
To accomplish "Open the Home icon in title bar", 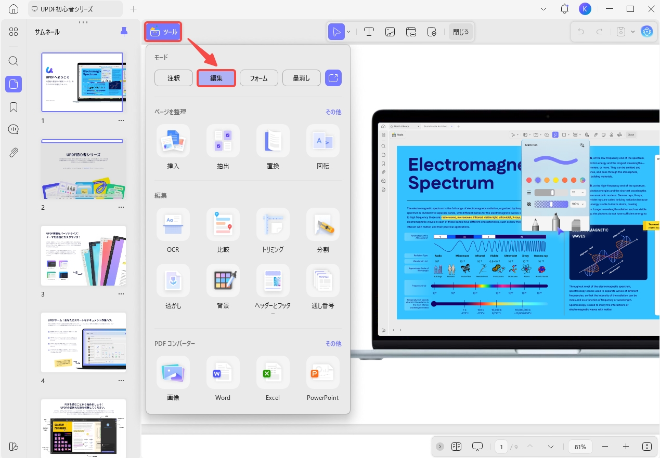I will point(14,9).
